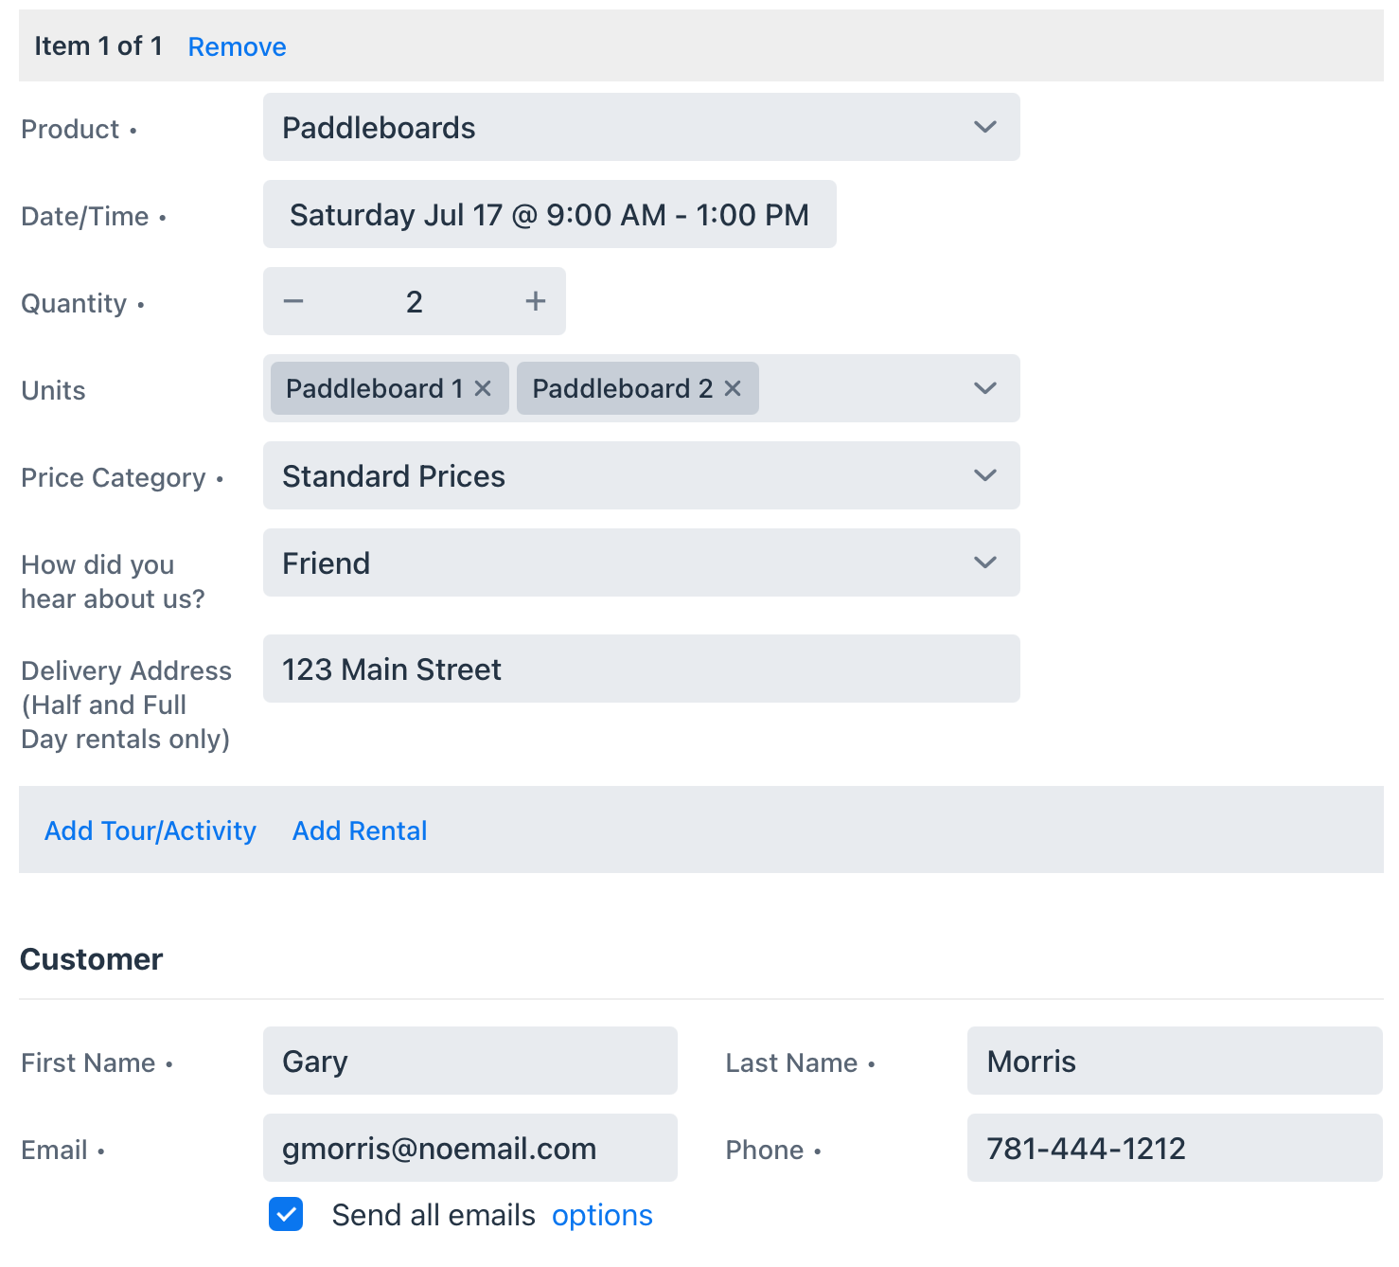Click the Last Name field containing Morris
This screenshot has width=1399, height=1267.
point(1175,1061)
